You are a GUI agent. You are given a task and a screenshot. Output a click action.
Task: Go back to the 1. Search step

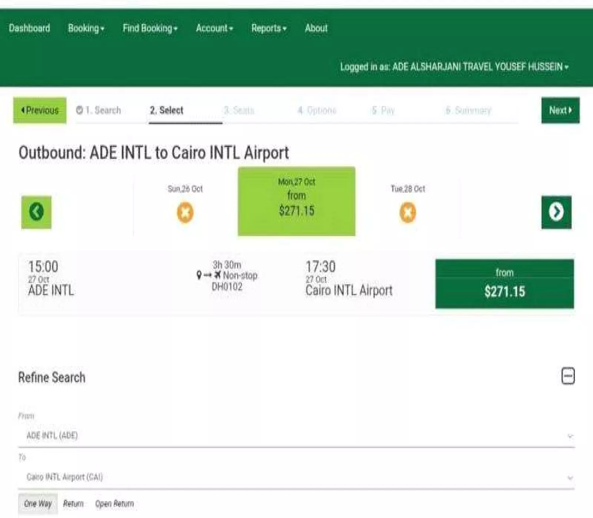(x=99, y=110)
